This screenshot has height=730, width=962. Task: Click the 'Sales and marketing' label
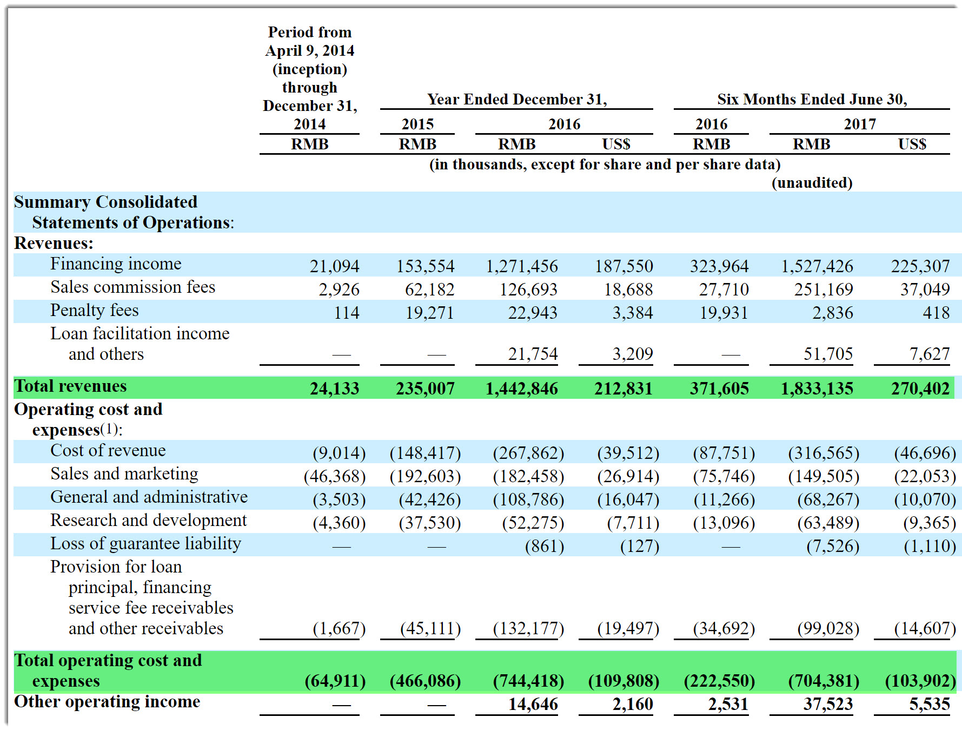click(124, 473)
